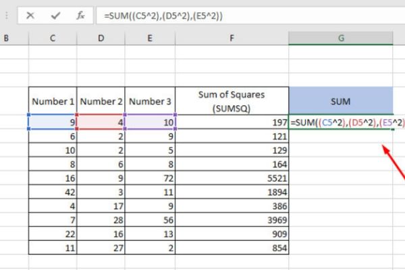The image size is (405, 270).
Task: Click the purple-highlighted cell with 10
Action: tap(150, 122)
